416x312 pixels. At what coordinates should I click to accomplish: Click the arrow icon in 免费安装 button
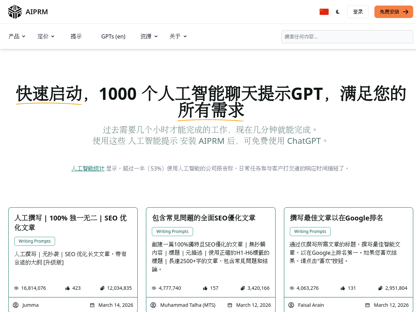click(x=406, y=12)
